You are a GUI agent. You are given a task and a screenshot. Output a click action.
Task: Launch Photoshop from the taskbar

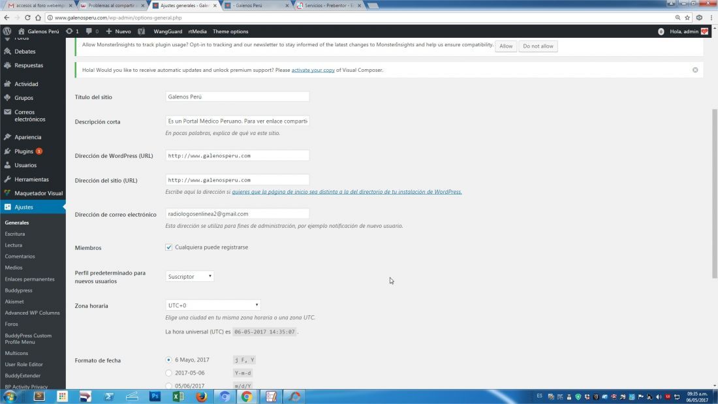[155, 396]
